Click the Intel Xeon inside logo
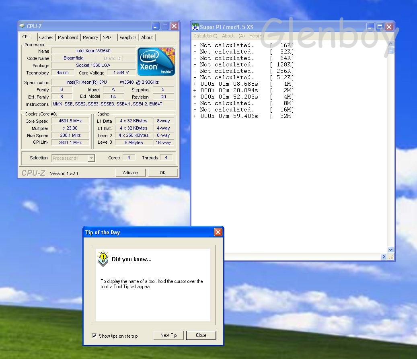Screen dimensions: 417x359 [x=156, y=62]
